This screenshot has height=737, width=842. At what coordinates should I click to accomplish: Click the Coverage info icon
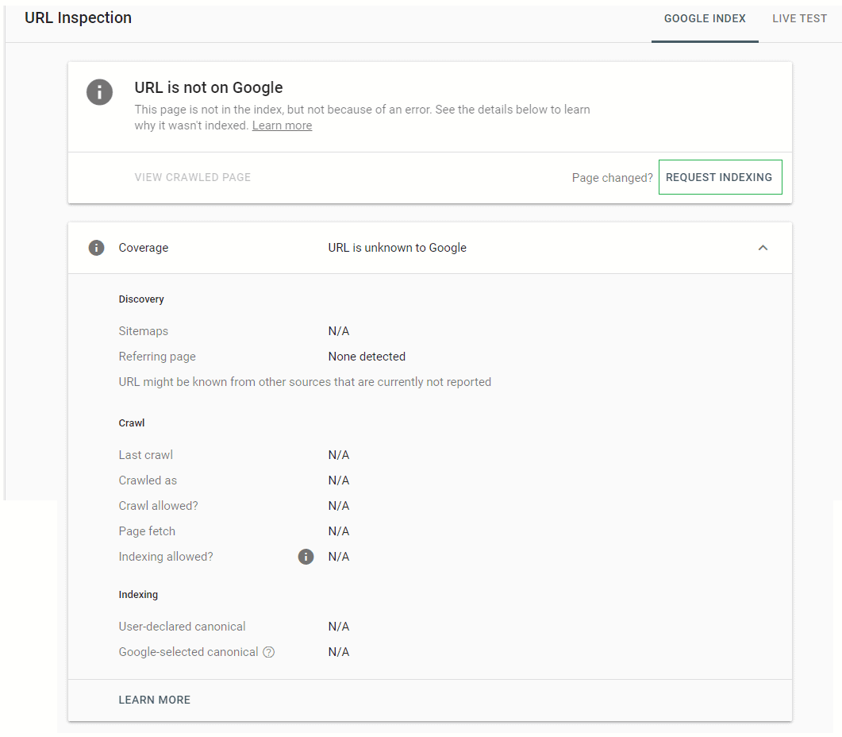pos(96,248)
